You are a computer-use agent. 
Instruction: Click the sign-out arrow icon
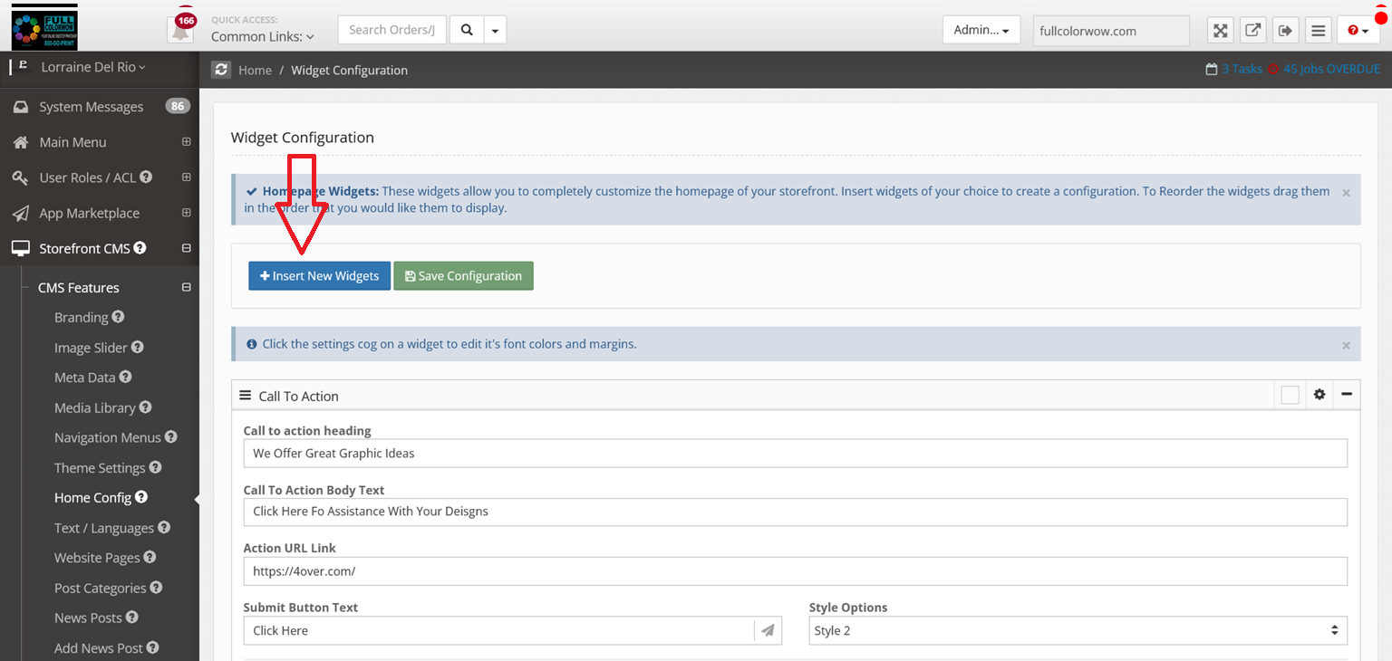pos(1285,31)
